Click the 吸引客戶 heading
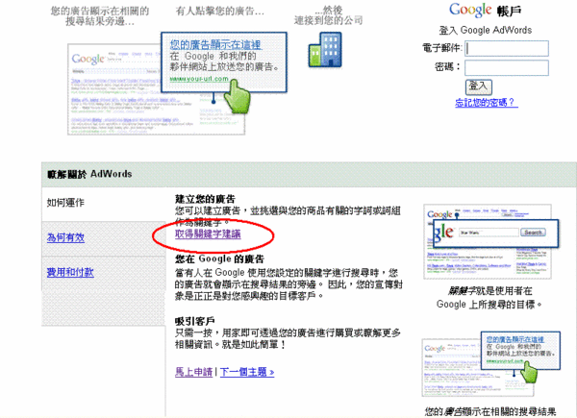Viewport: 577px width, 418px height. 195,321
